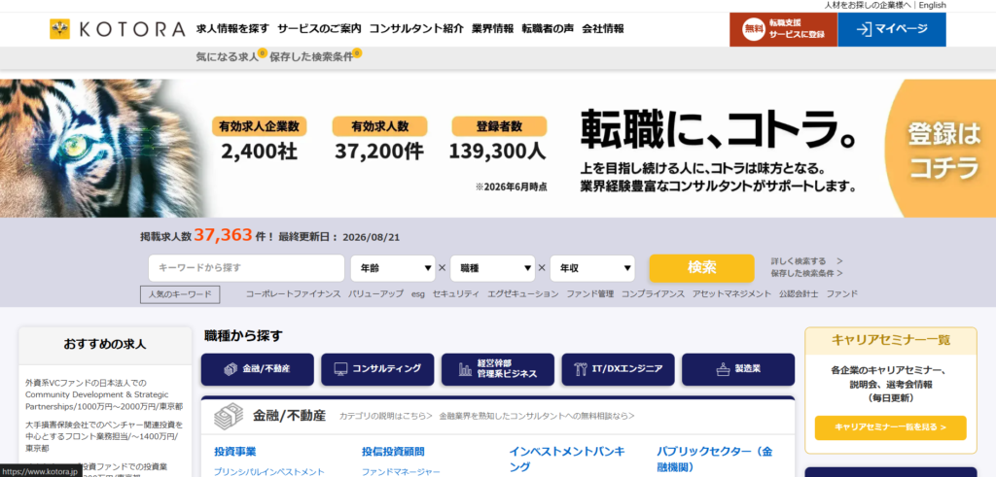Click the tiger eye banner image
Viewport: 996px width, 477px height.
tap(101, 149)
